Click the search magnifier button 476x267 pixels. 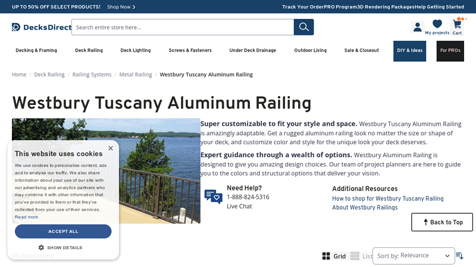303,27
